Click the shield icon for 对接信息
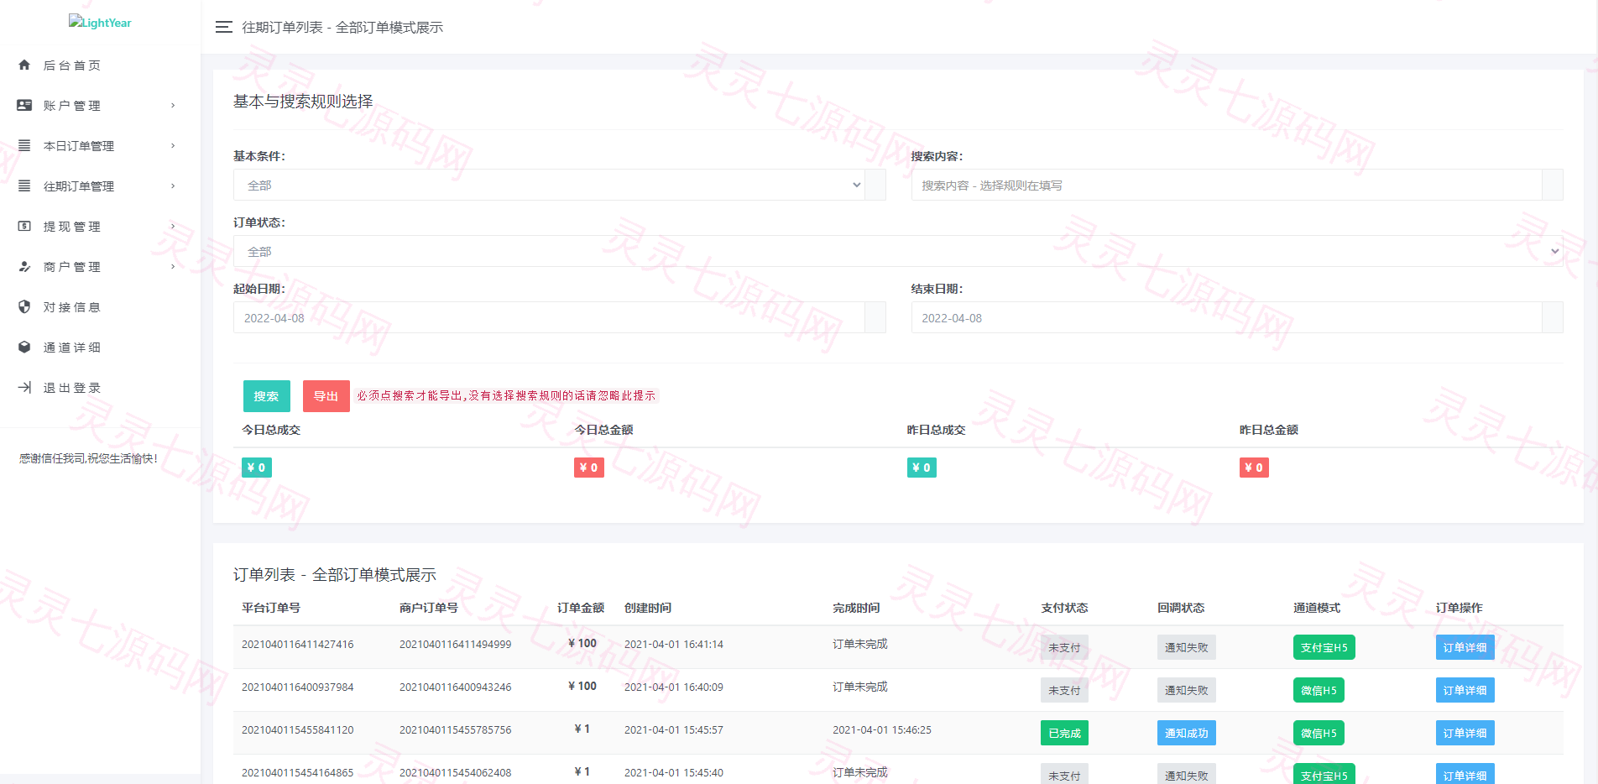 click(x=24, y=306)
